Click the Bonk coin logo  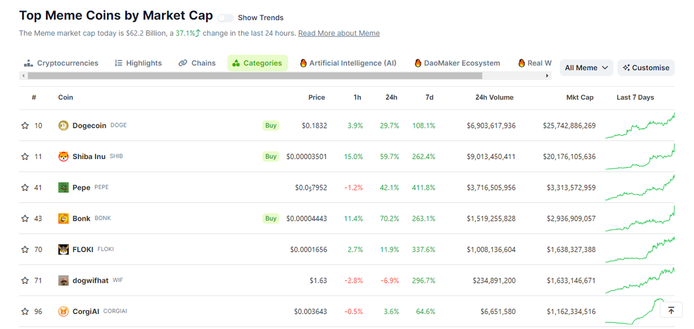(64, 219)
